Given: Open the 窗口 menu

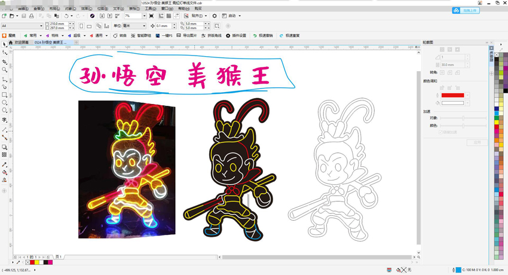Looking at the screenshot, I should 167,9.
